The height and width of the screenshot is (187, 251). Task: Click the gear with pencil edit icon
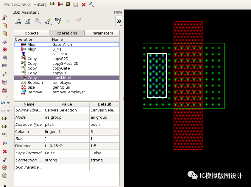point(58,21)
